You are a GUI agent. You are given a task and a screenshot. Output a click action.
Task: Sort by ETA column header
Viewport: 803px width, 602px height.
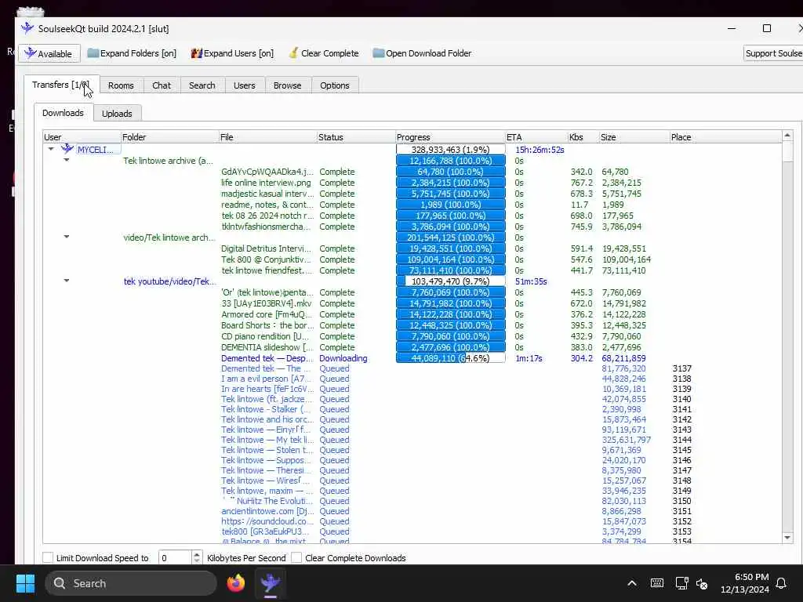point(536,137)
